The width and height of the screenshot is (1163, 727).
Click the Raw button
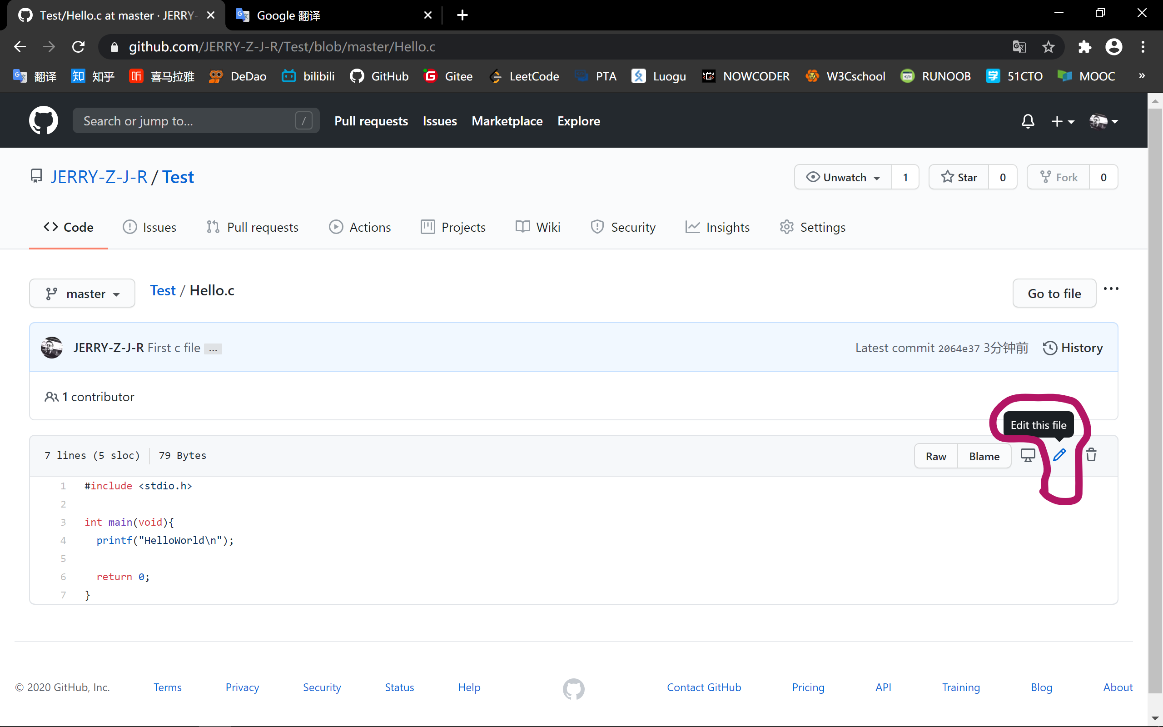936,456
